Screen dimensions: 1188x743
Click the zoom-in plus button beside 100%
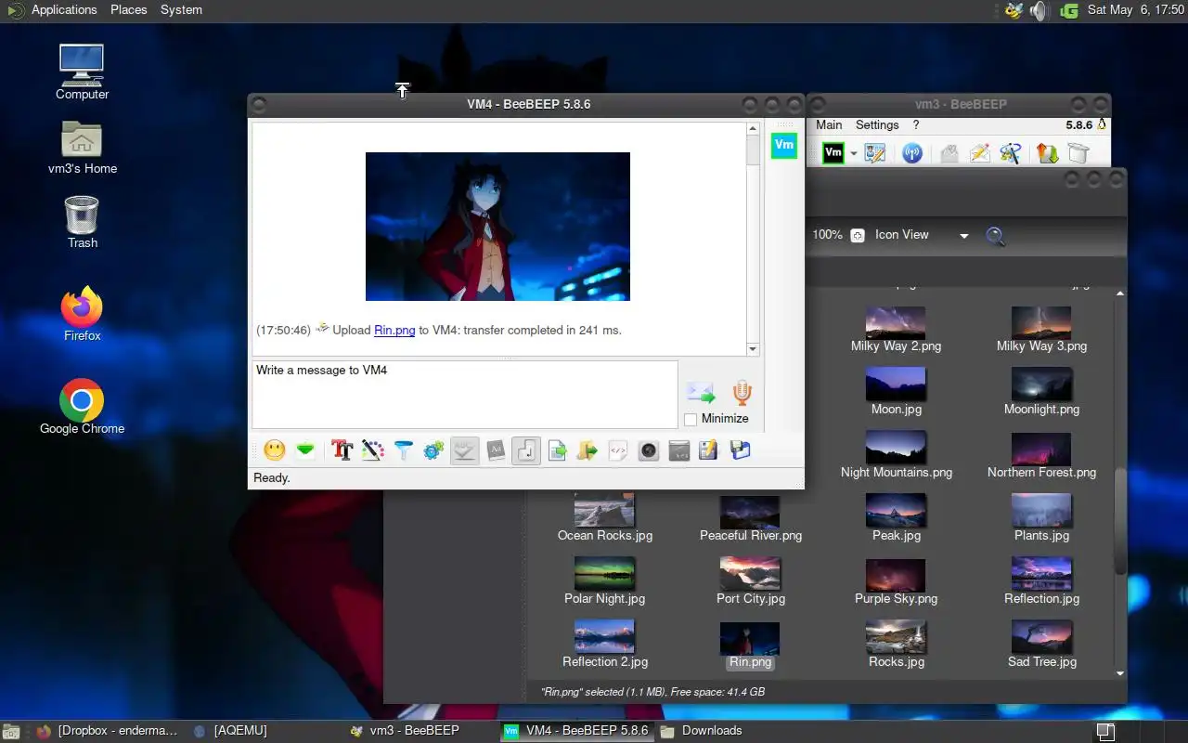[x=858, y=236]
